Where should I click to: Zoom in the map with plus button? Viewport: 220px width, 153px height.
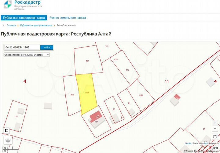click(x=215, y=122)
